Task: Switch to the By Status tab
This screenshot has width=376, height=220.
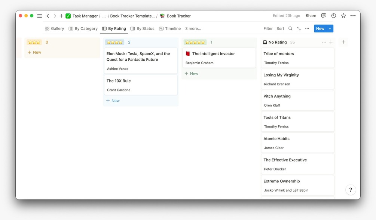Action: point(143,29)
